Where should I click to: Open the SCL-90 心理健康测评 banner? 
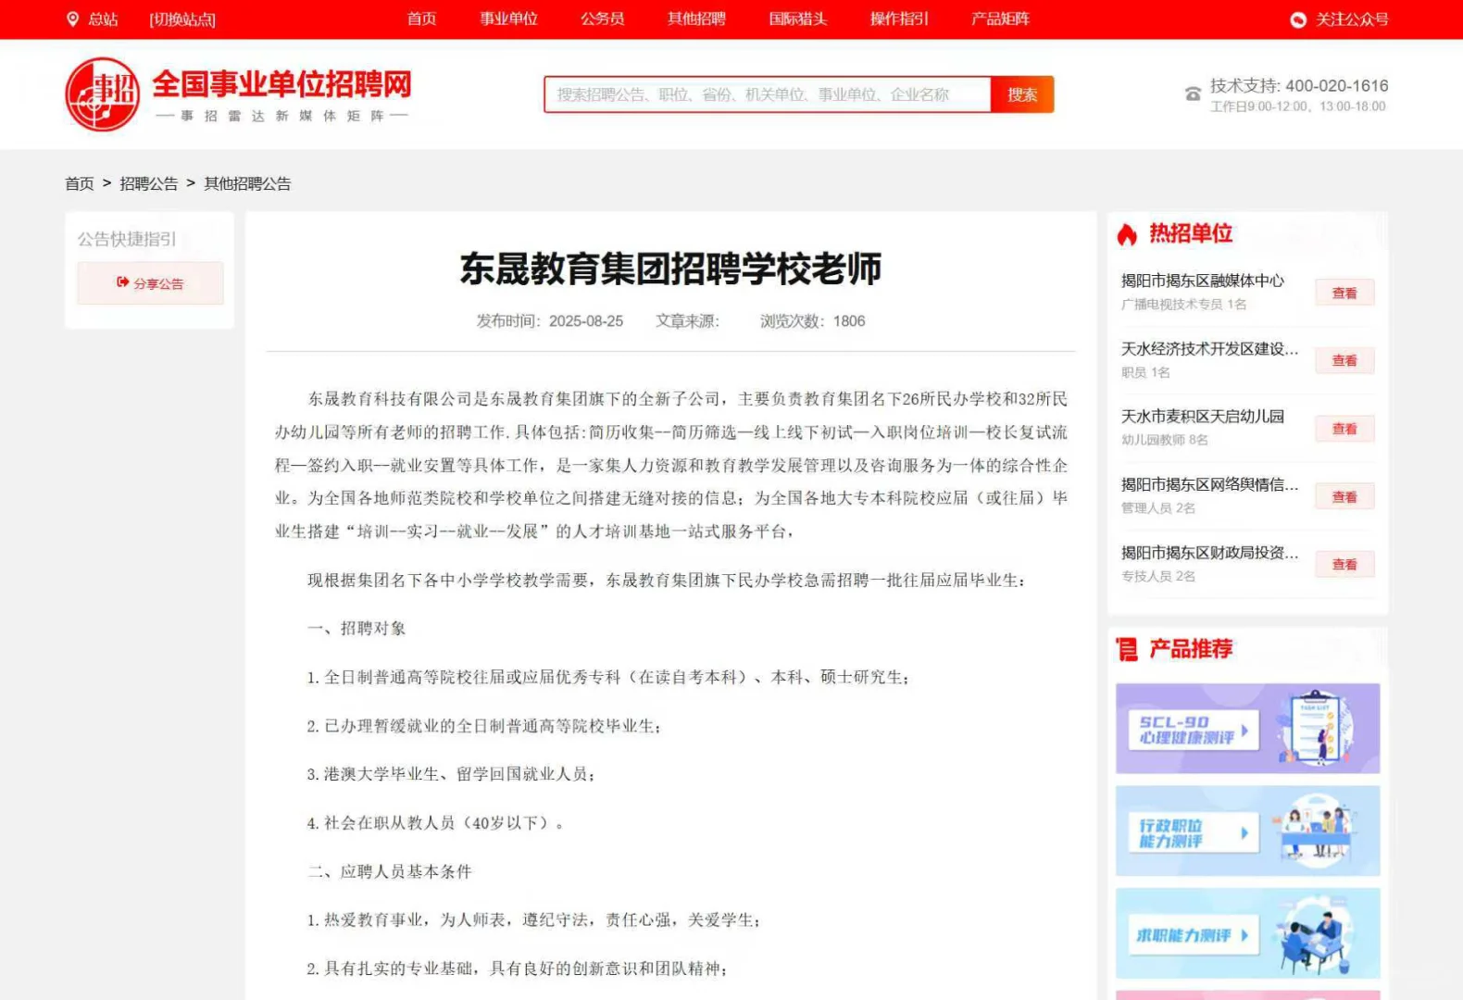(1247, 729)
